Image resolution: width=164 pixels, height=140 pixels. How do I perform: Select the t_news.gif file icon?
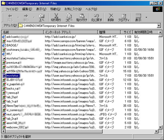pos(4,93)
